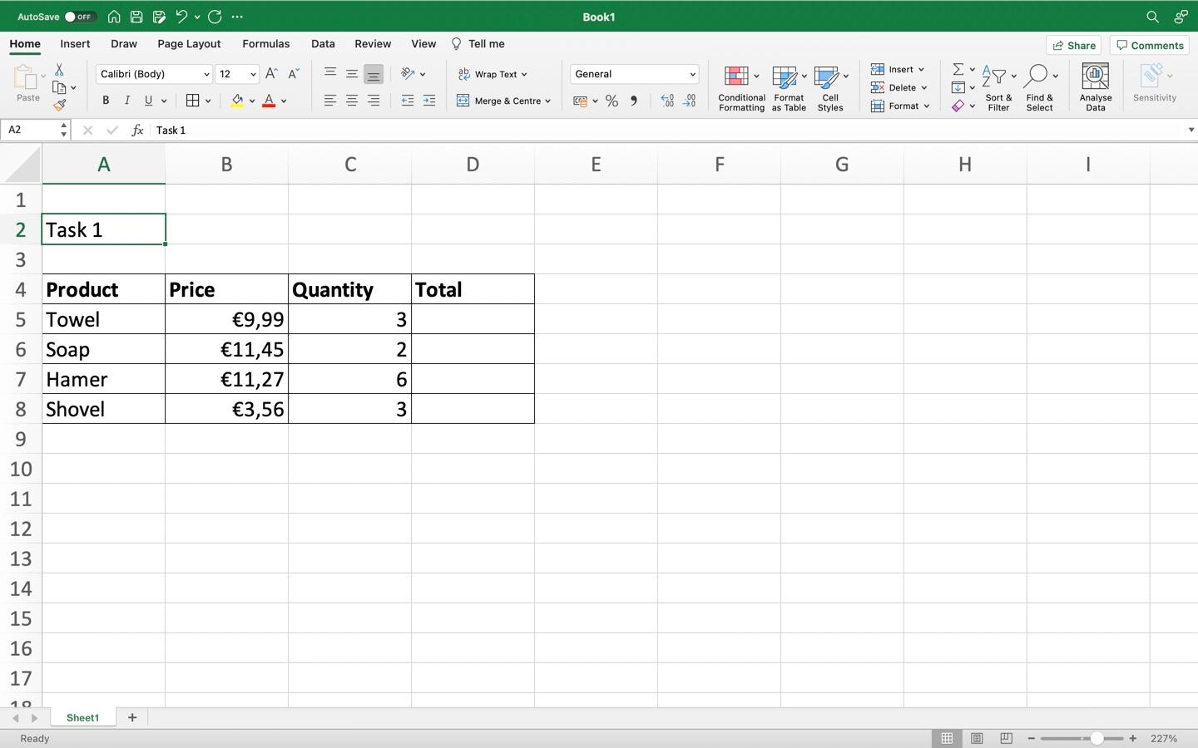The height and width of the screenshot is (748, 1198).
Task: Click the Name Box showing A2
Action: 30,130
